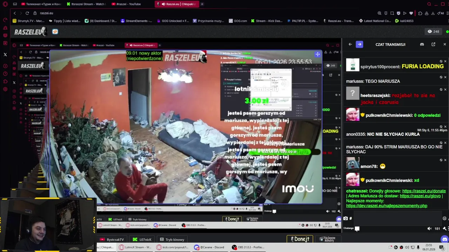This screenshot has height=252, width=449.
Task: Open a new tab with the plus button
Action: point(202,4)
